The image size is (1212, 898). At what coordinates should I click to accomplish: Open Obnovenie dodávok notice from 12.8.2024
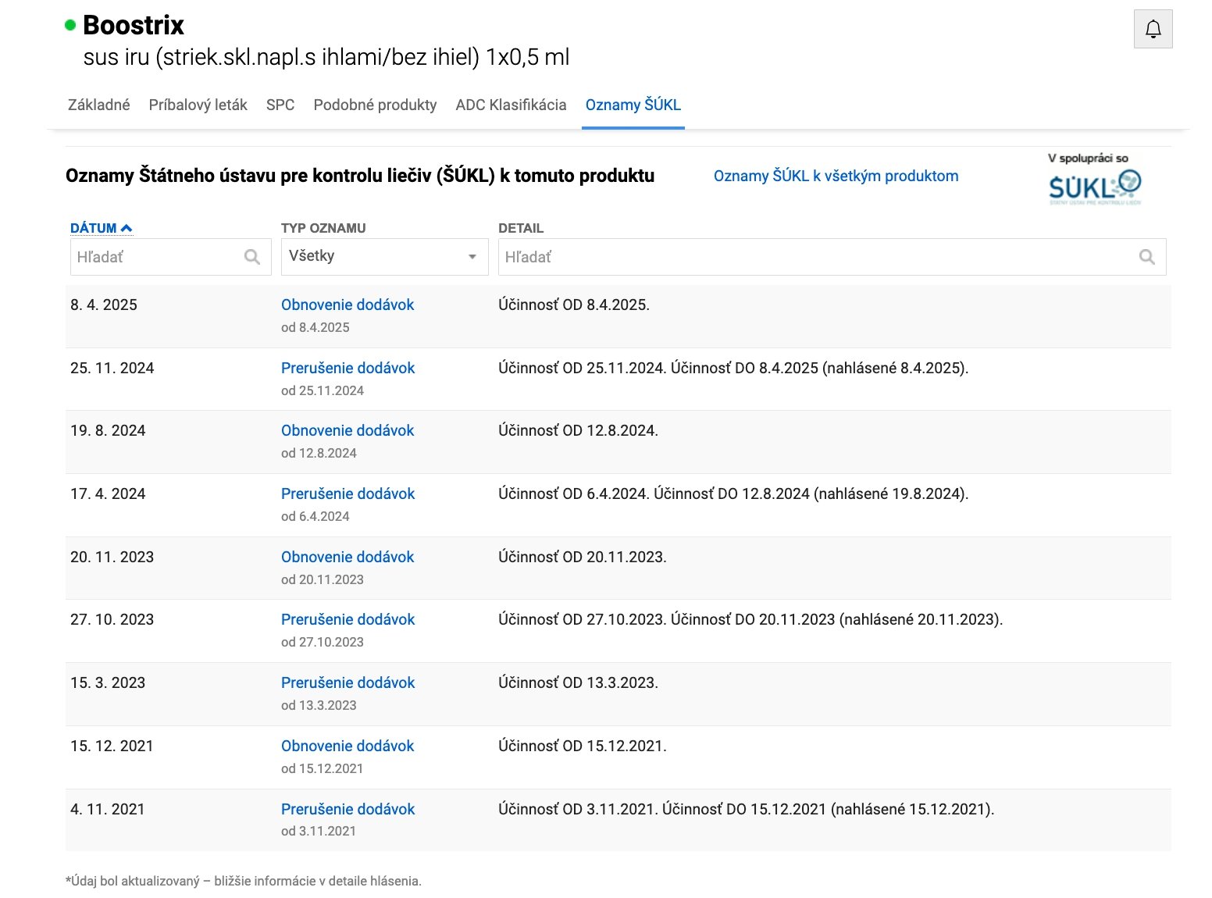[348, 430]
